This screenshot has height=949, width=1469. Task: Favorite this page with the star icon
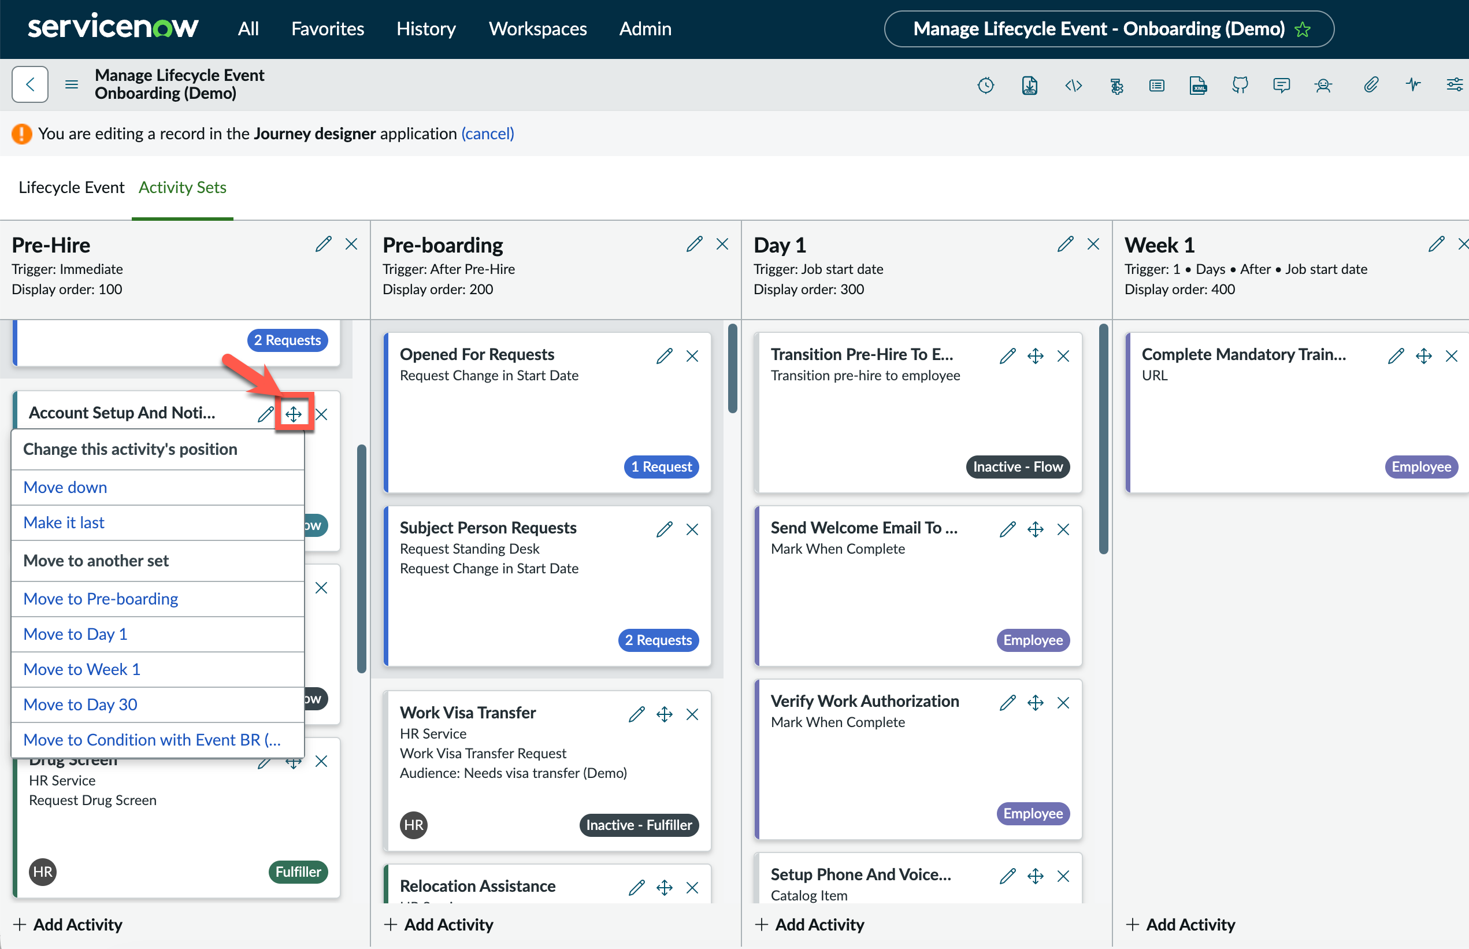pos(1303,29)
